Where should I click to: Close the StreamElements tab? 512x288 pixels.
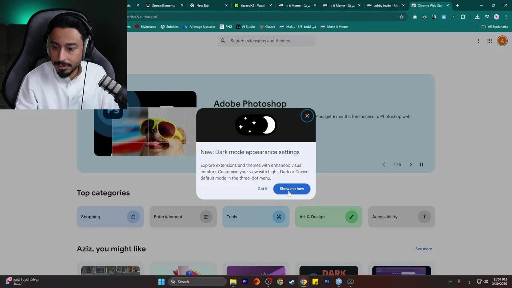click(x=182, y=6)
